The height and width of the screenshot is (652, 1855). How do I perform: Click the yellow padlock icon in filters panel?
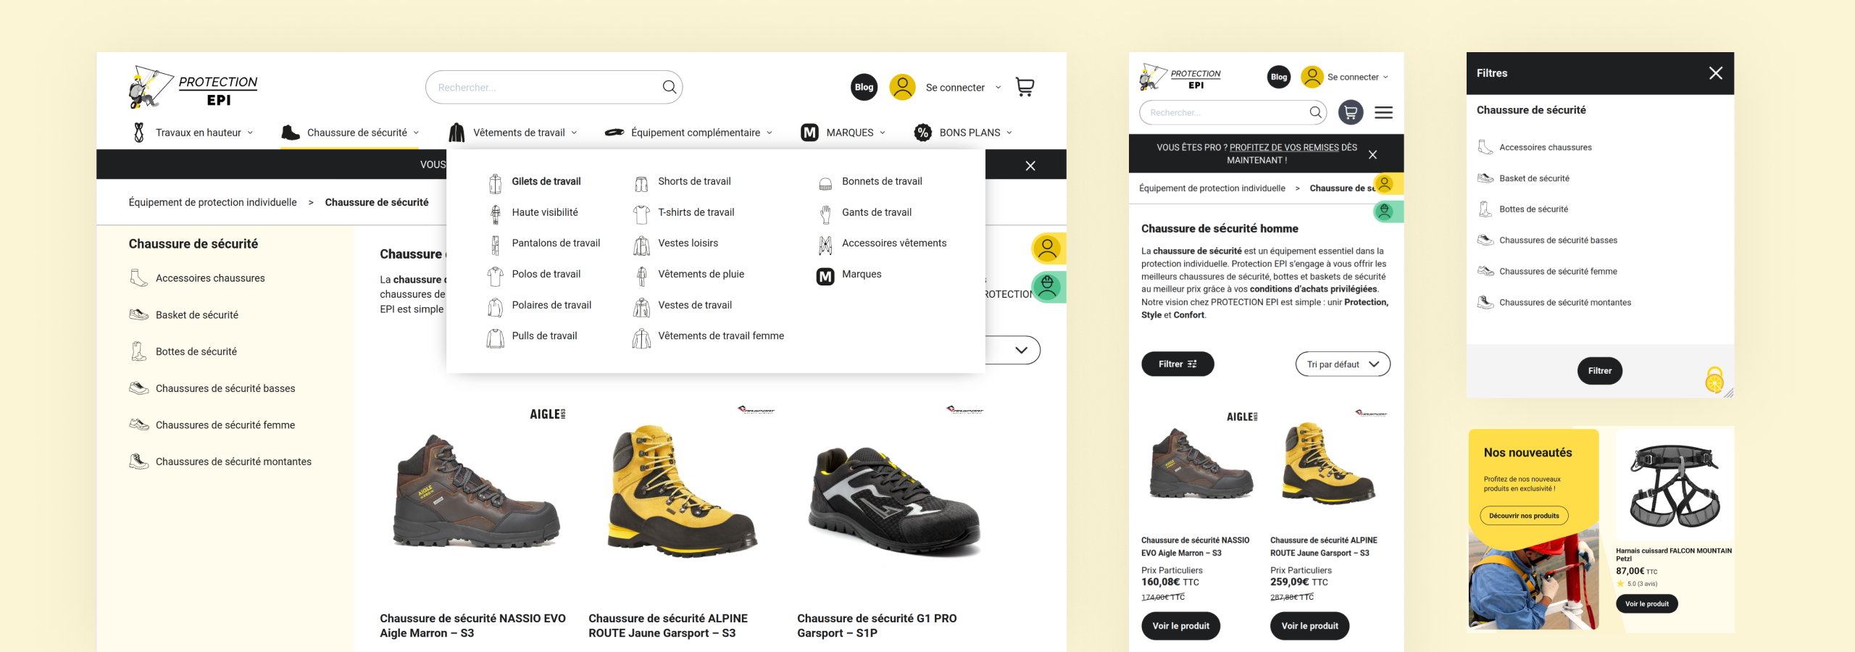1714,380
